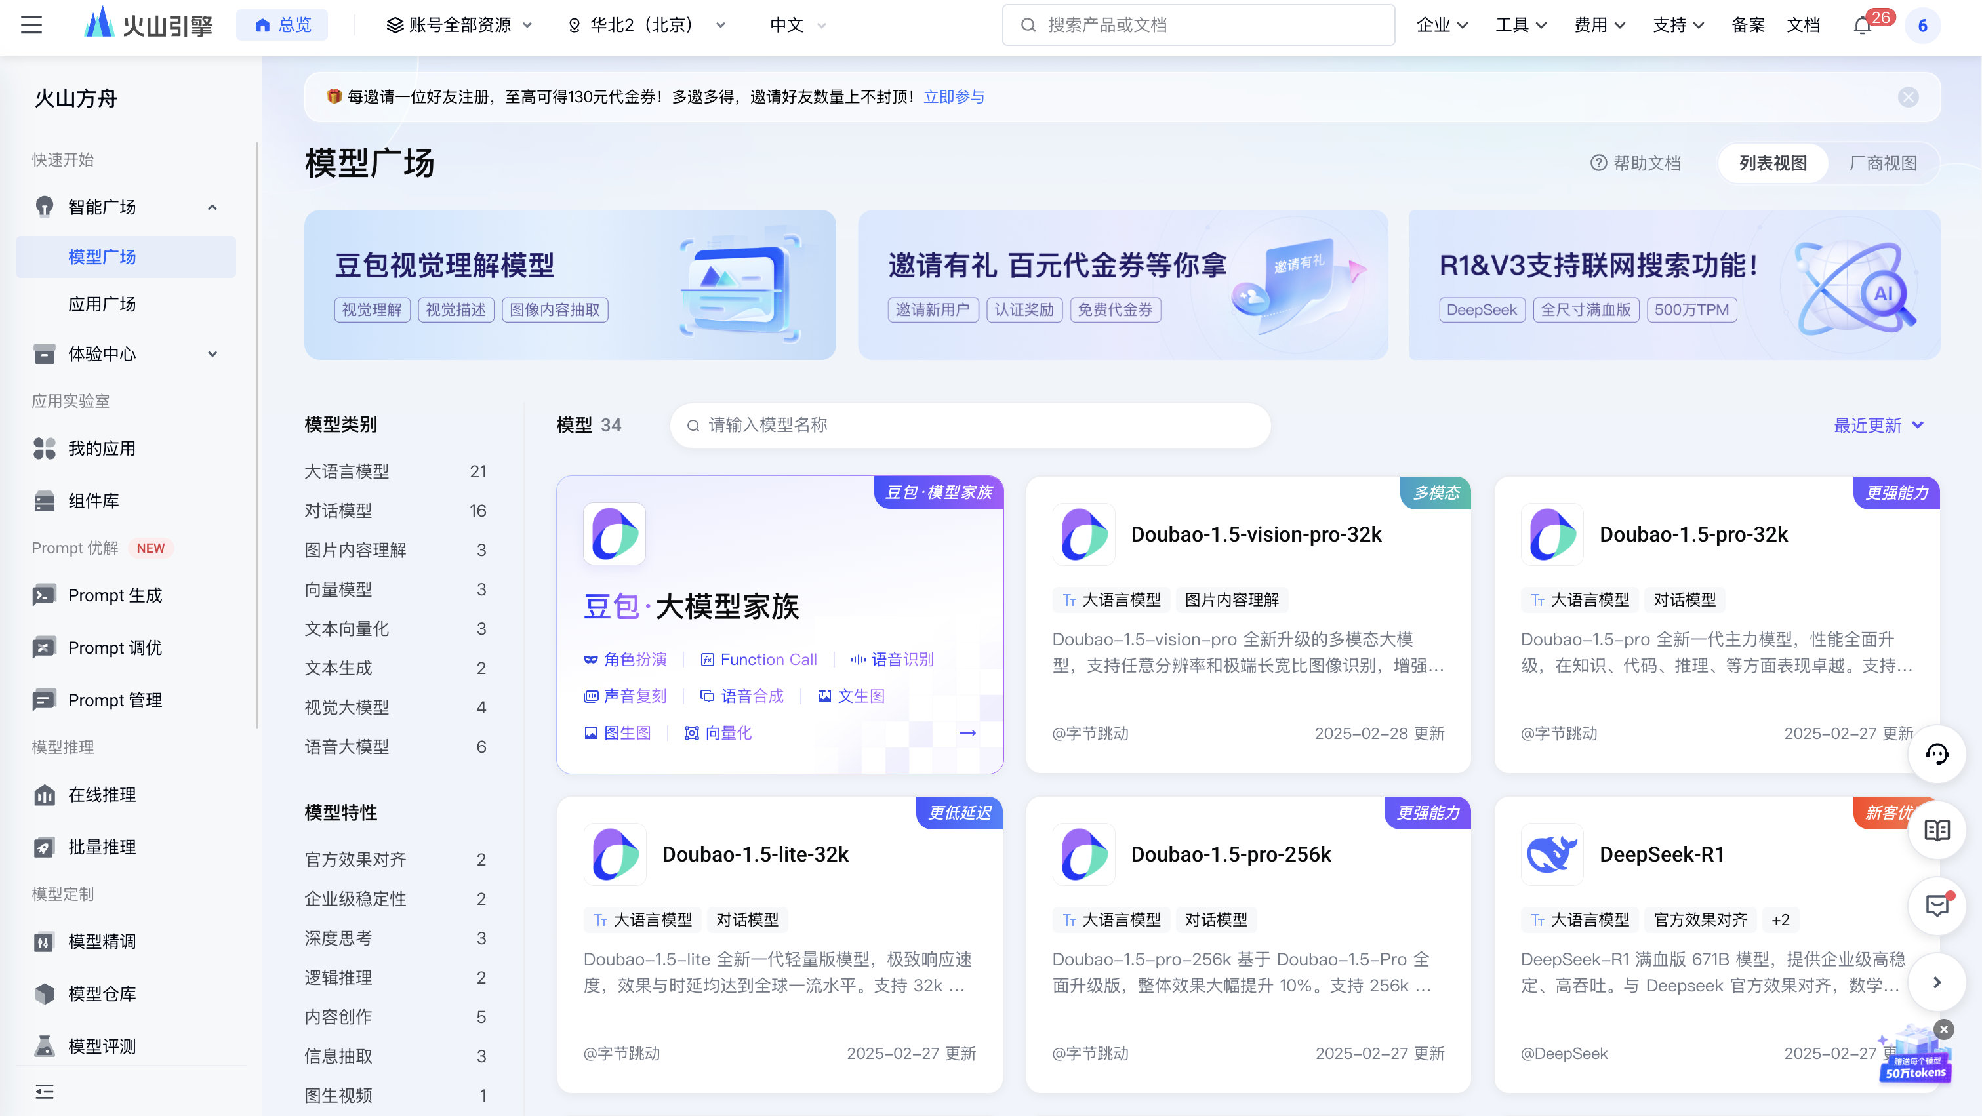This screenshot has height=1116, width=1982.
Task: Collapse the 智能广场 sidebar group
Action: point(212,207)
